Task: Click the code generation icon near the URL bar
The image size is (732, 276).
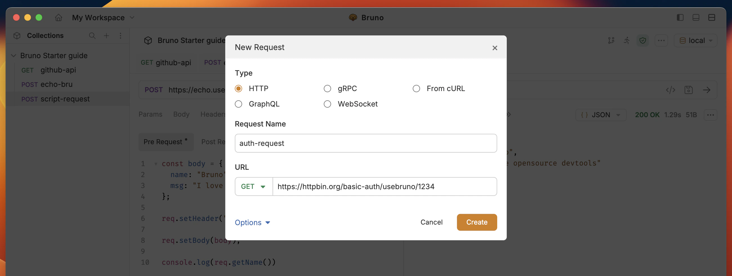Action: tap(671, 90)
